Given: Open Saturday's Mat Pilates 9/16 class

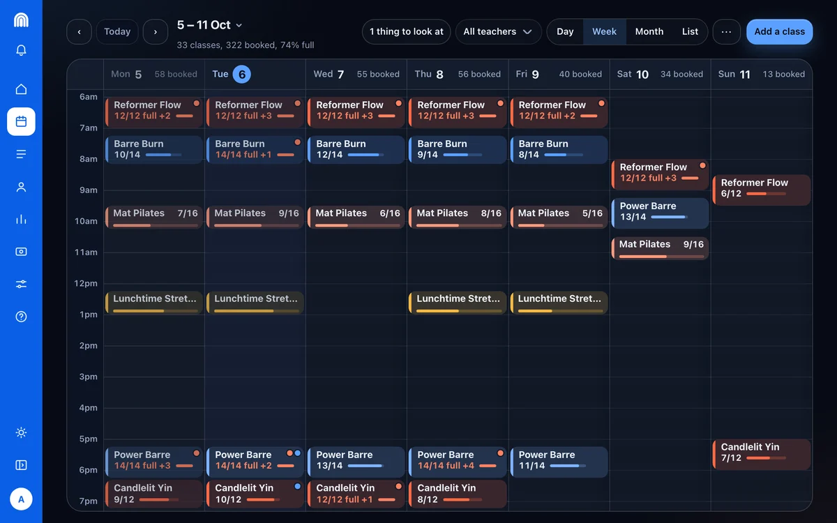Looking at the screenshot, I should [660, 248].
